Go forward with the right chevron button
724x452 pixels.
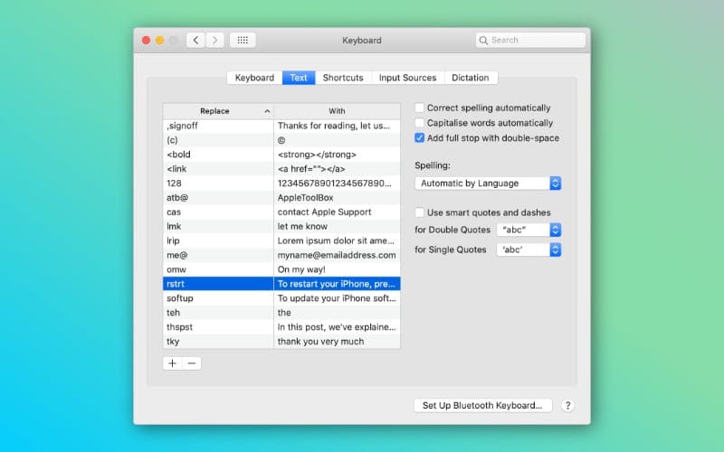[x=215, y=40]
